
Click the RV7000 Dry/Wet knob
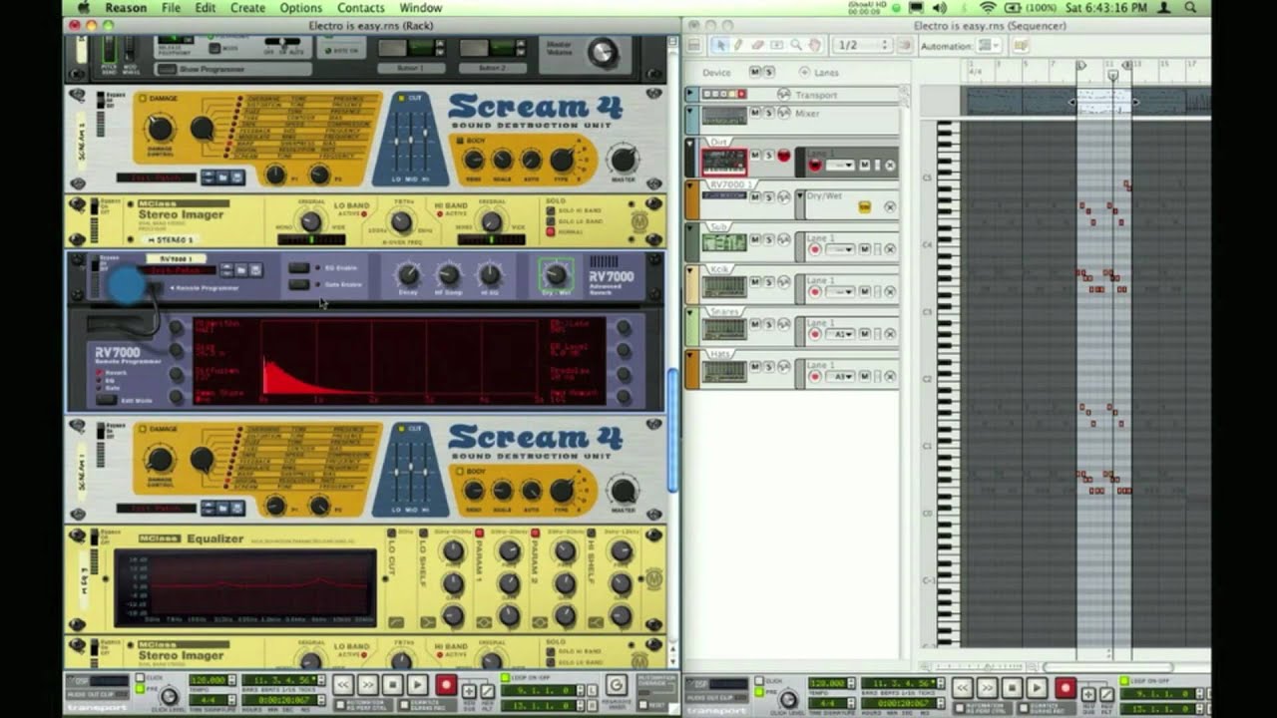557,274
